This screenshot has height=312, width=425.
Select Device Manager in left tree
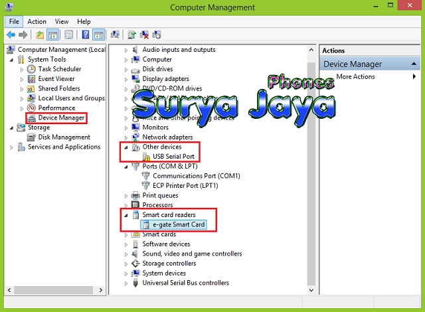(61, 117)
